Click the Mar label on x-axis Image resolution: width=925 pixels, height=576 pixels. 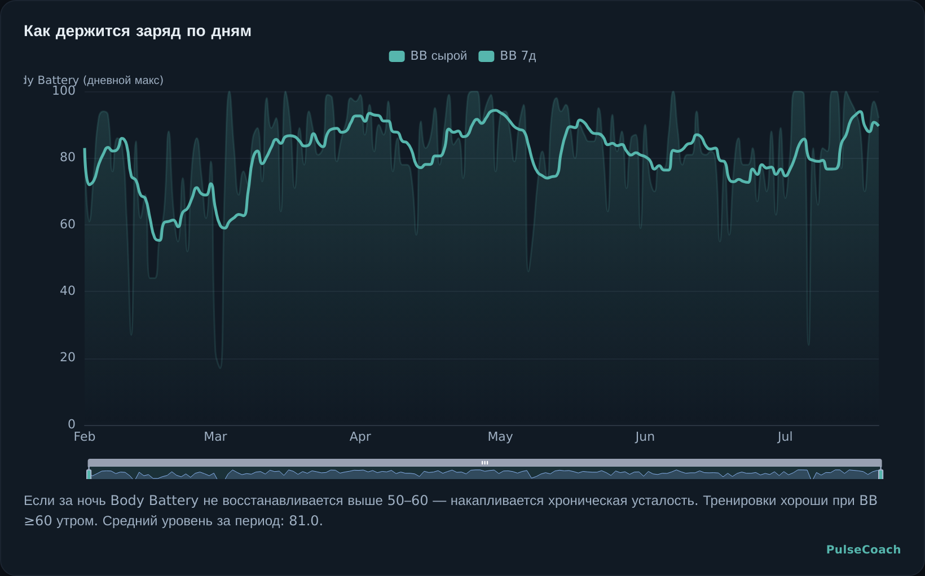[x=215, y=437]
